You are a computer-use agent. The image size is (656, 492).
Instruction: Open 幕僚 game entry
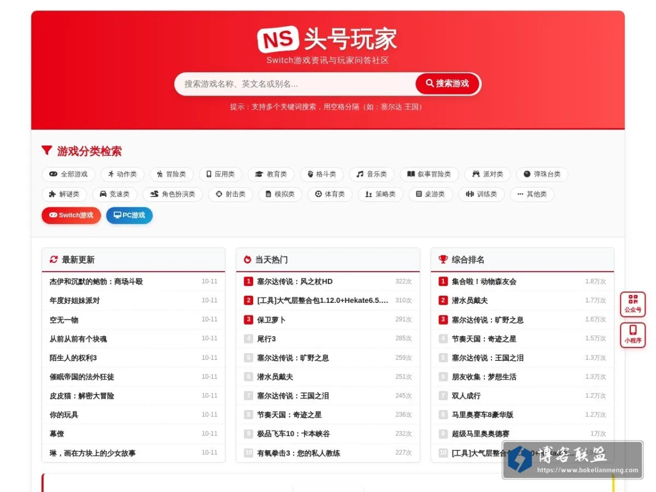(57, 434)
